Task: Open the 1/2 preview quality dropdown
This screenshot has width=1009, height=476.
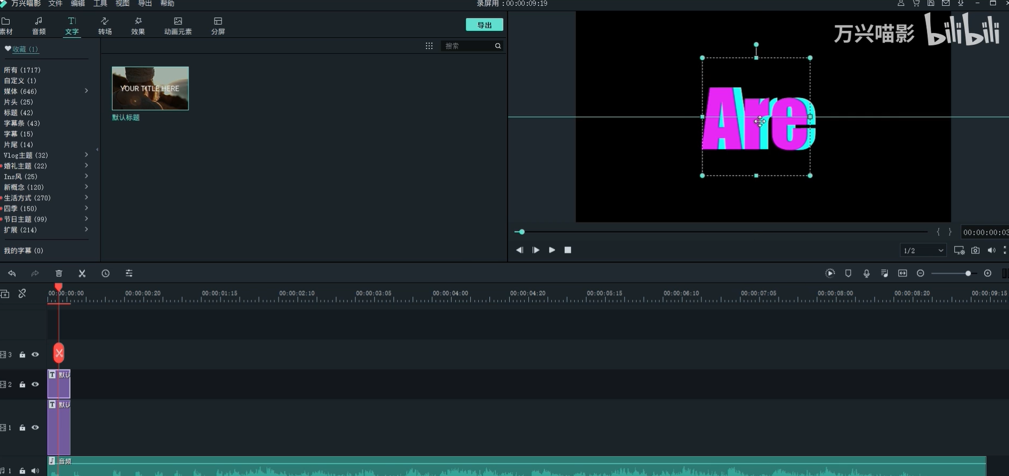Action: [923, 250]
